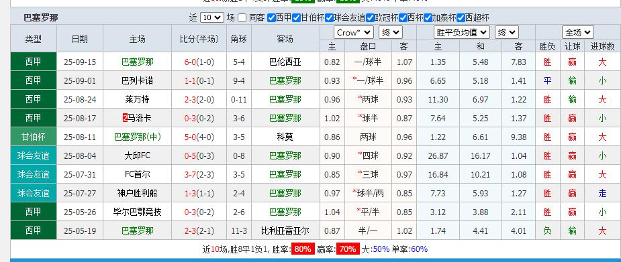The width and height of the screenshot is (621, 262).
Task: Open 大邱FC team link
Action: click(137, 155)
